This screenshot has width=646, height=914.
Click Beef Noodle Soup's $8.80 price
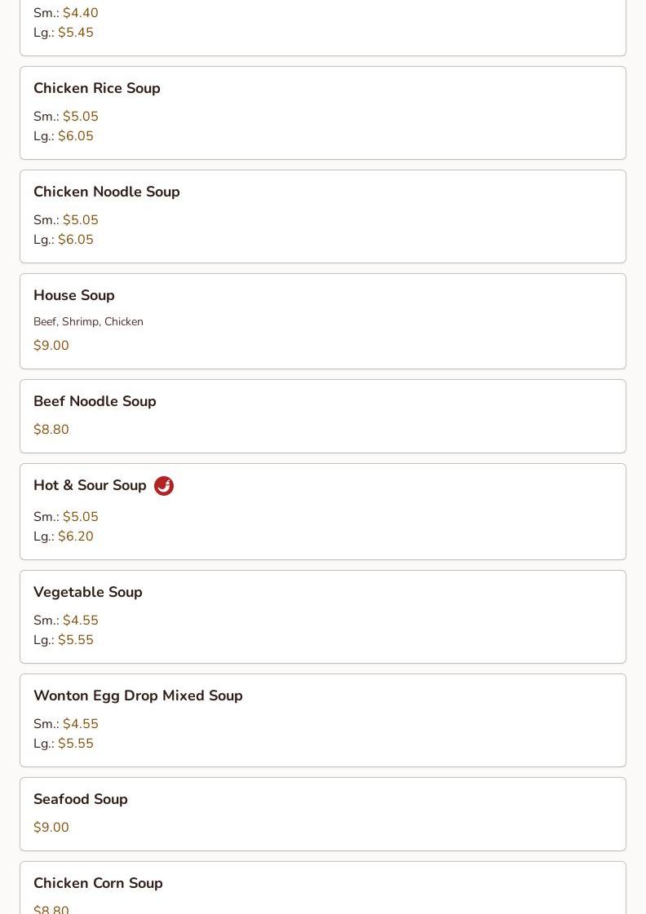[51, 429]
